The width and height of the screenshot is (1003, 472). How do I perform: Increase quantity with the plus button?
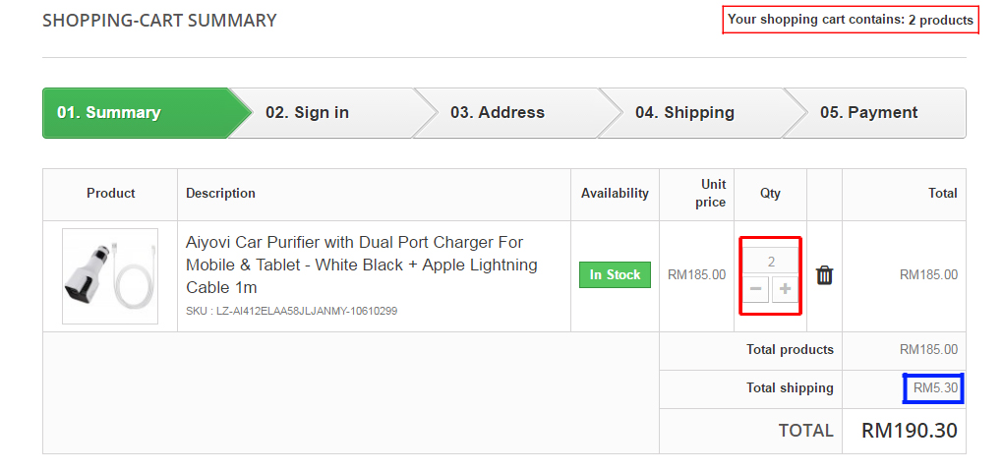pyautogui.click(x=785, y=289)
